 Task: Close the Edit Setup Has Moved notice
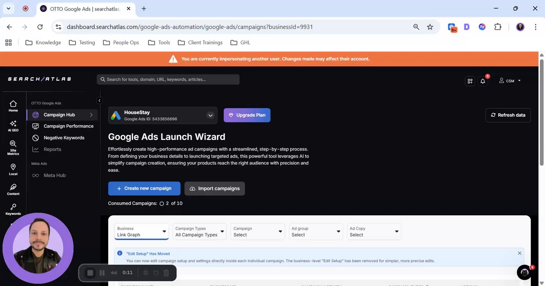(520, 253)
